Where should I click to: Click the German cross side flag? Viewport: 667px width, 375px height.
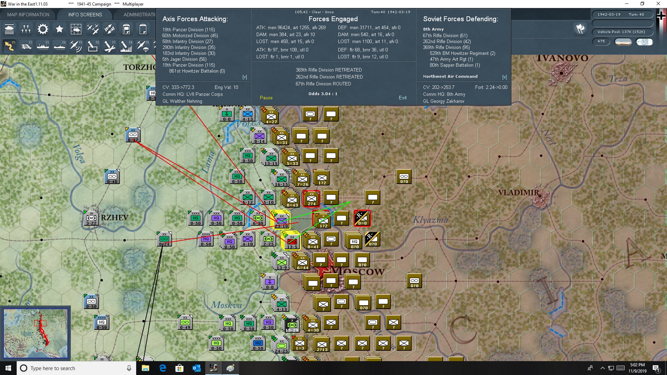coord(661,16)
